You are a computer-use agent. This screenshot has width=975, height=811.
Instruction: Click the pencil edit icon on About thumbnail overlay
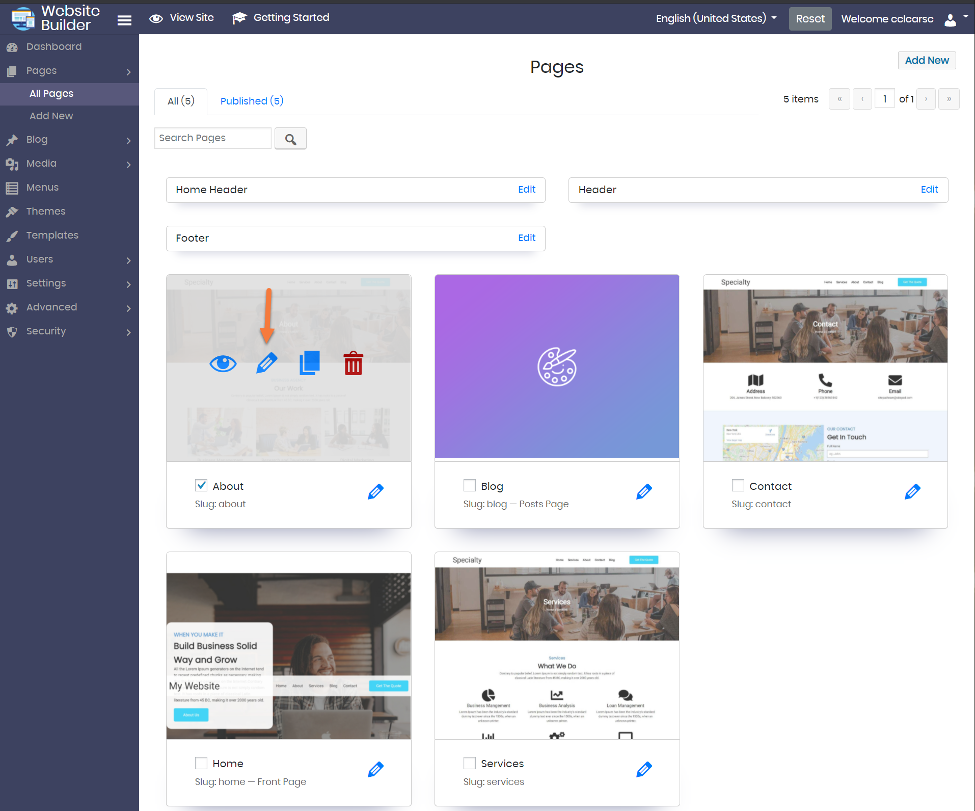click(266, 363)
